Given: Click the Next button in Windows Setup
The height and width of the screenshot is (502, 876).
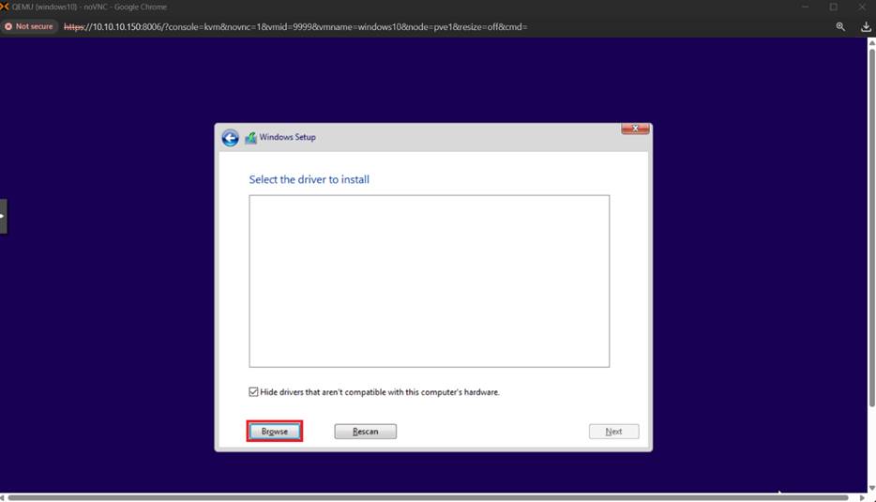Looking at the screenshot, I should pyautogui.click(x=613, y=432).
